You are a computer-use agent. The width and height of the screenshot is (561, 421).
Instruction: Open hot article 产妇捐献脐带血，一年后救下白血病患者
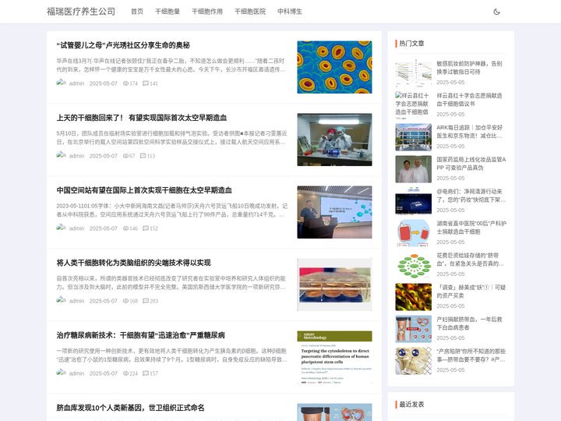tap(469, 324)
